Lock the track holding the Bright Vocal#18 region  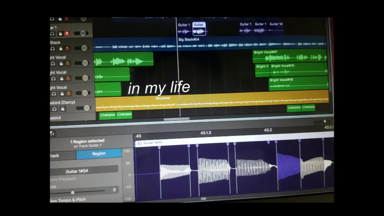[62, 94]
